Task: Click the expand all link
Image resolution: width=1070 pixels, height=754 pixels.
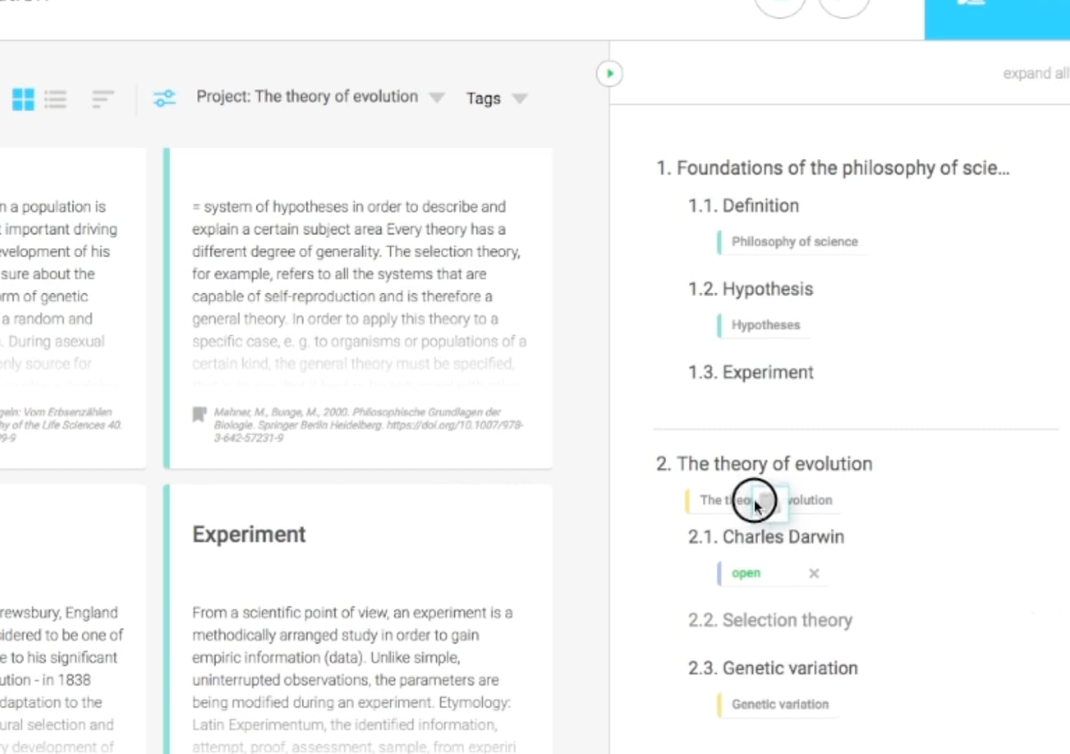Action: point(1035,73)
